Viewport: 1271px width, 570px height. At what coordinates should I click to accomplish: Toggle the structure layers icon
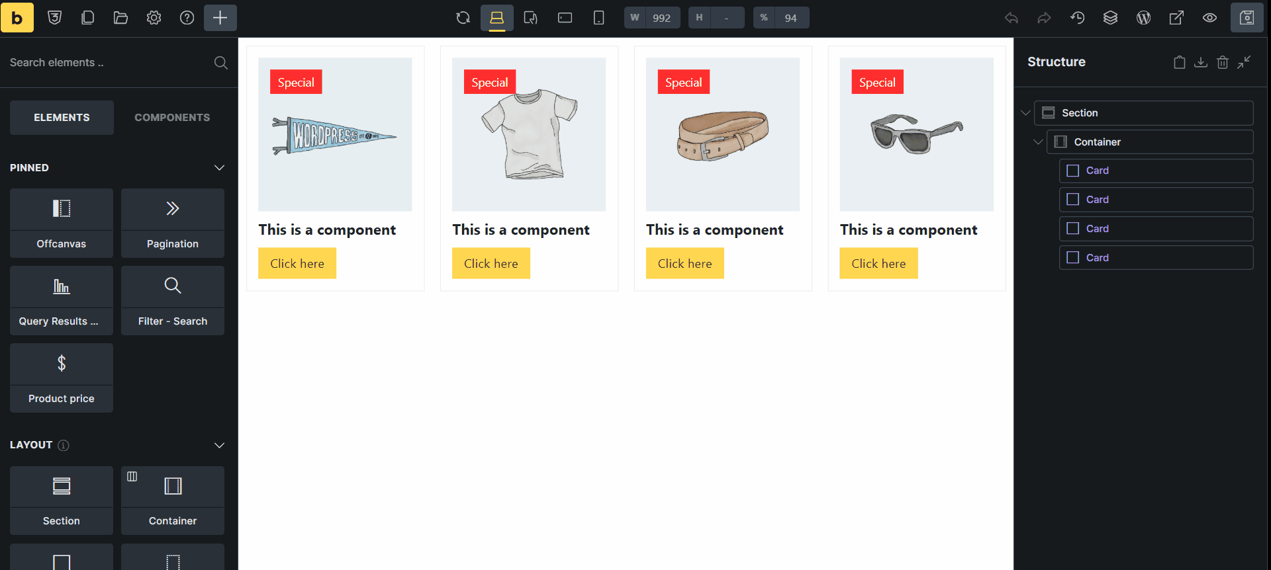click(1111, 18)
